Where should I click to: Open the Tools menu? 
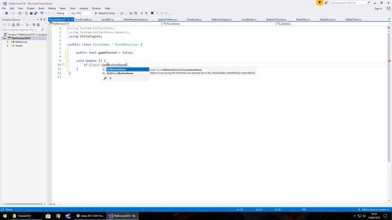[72, 8]
